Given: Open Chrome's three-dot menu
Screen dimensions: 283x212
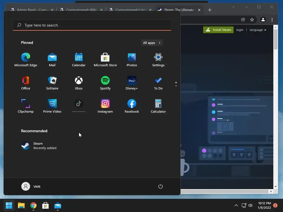Looking at the screenshot, I should tap(272, 20).
